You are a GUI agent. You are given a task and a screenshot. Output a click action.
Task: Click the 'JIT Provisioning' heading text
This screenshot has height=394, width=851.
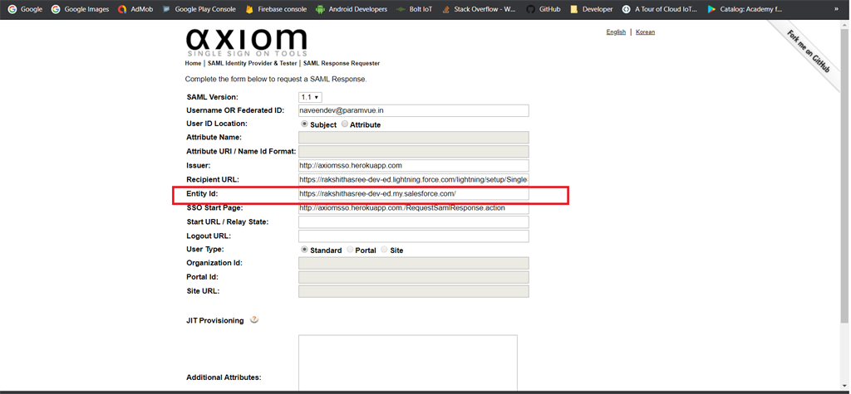(x=215, y=320)
